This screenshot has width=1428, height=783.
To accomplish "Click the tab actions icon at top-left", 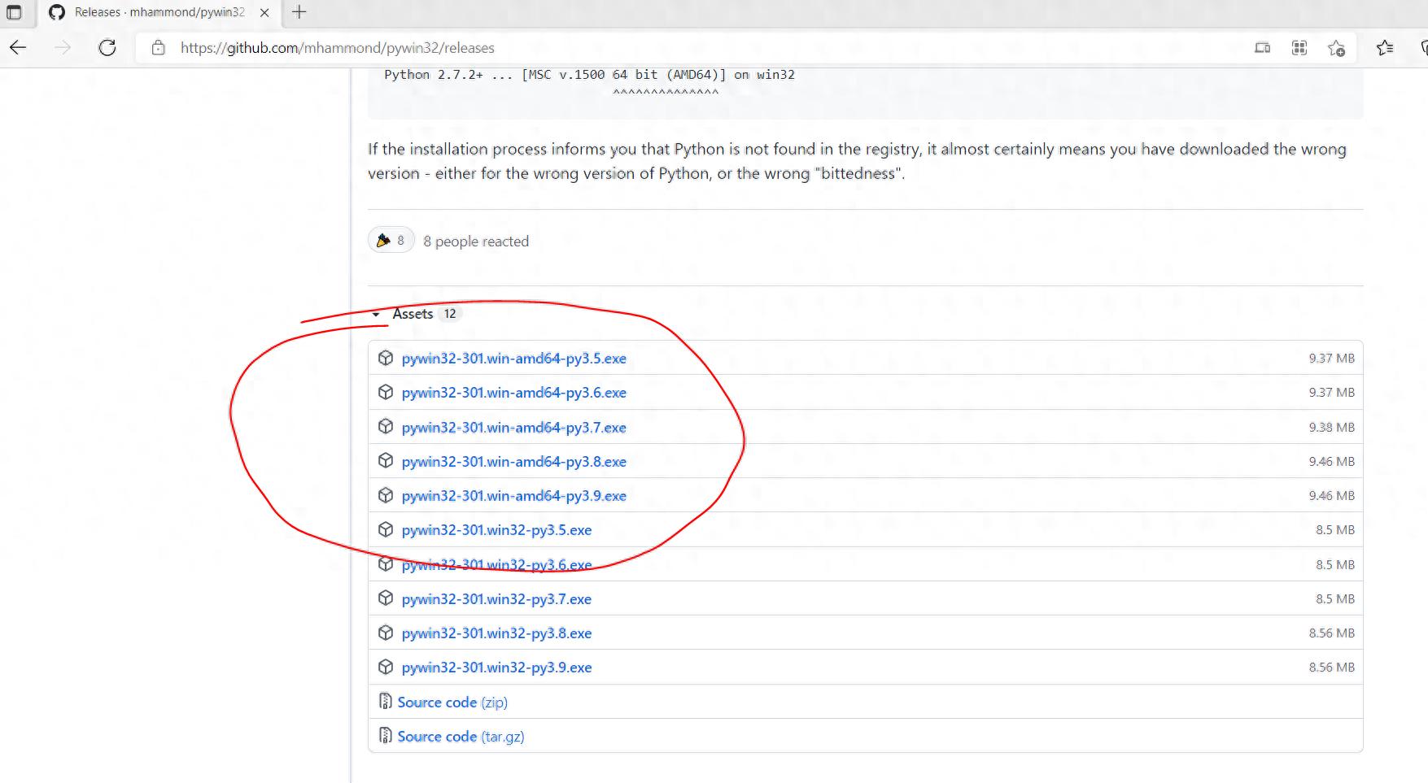I will click(x=14, y=12).
